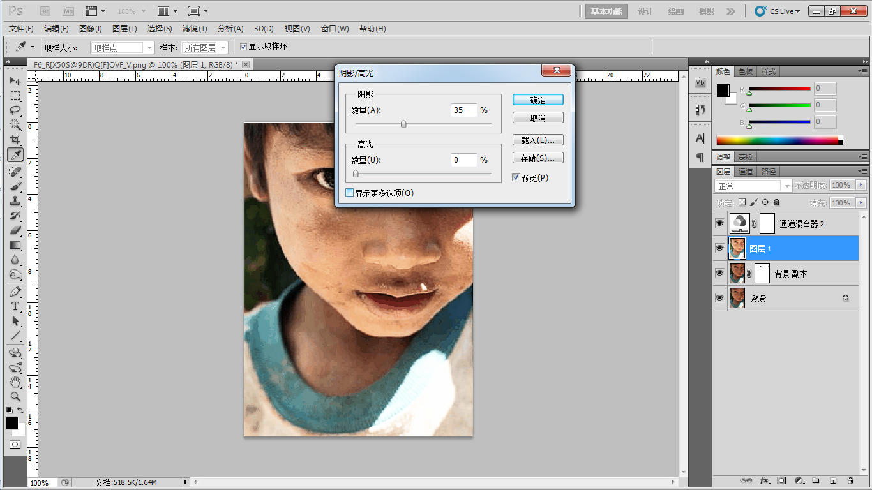
Task: Select the Rectangular Marquee tool
Action: (x=15, y=96)
